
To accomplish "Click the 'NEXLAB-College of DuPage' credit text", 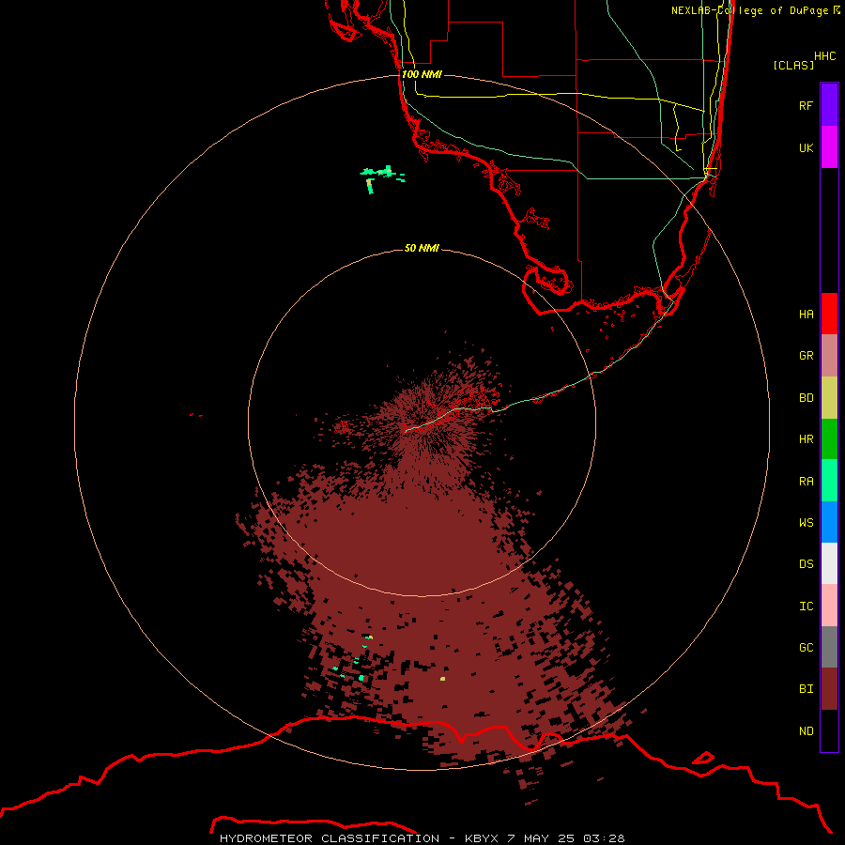I will click(749, 10).
